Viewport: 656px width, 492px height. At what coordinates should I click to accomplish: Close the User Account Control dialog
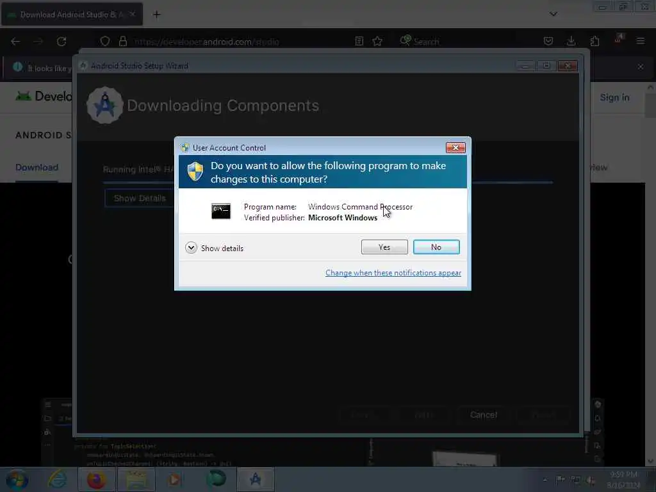click(455, 148)
